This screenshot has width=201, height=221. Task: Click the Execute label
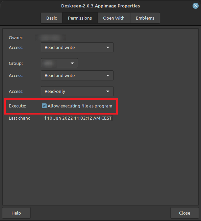tap(18, 106)
